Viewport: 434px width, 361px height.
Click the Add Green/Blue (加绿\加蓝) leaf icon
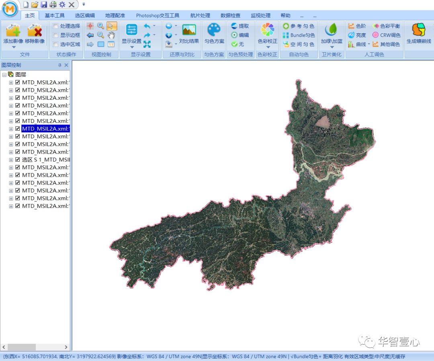coord(331,30)
